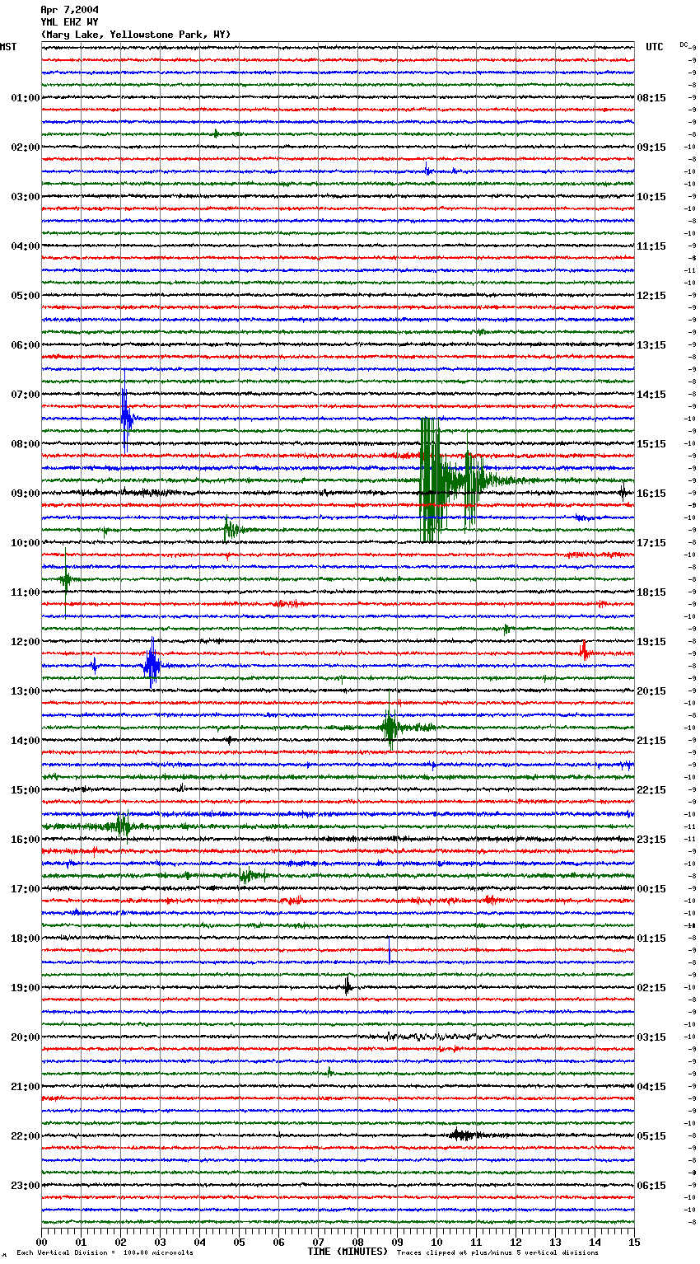Click 'Each Vertical Division = 100.00 microvolts' note
This screenshot has height=1264, width=700.
[x=105, y=1253]
